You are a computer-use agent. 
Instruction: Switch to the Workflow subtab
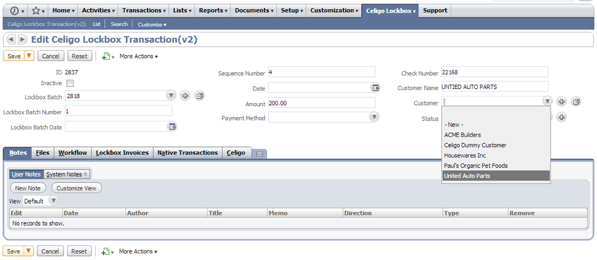point(73,153)
